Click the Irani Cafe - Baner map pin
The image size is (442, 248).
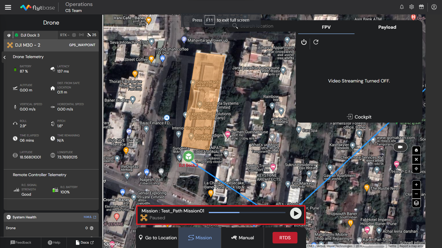click(149, 20)
